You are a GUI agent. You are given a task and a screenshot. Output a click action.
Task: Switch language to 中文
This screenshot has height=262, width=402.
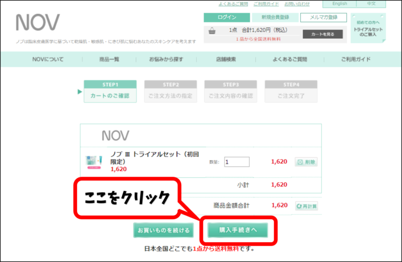371,4
